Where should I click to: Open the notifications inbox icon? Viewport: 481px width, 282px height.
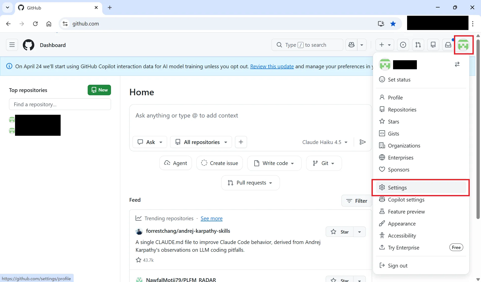(448, 45)
